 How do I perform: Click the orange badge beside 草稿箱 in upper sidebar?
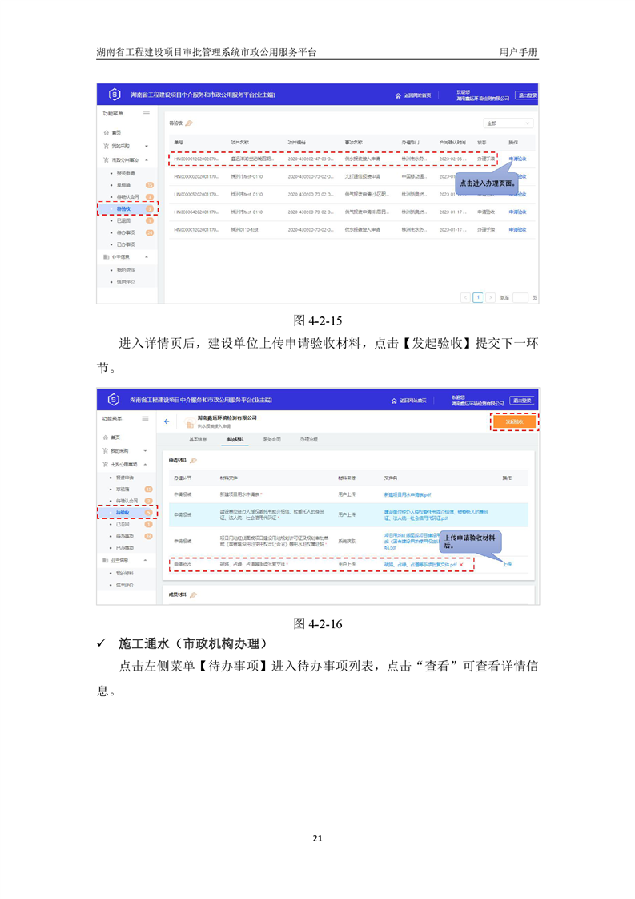pyautogui.click(x=150, y=185)
